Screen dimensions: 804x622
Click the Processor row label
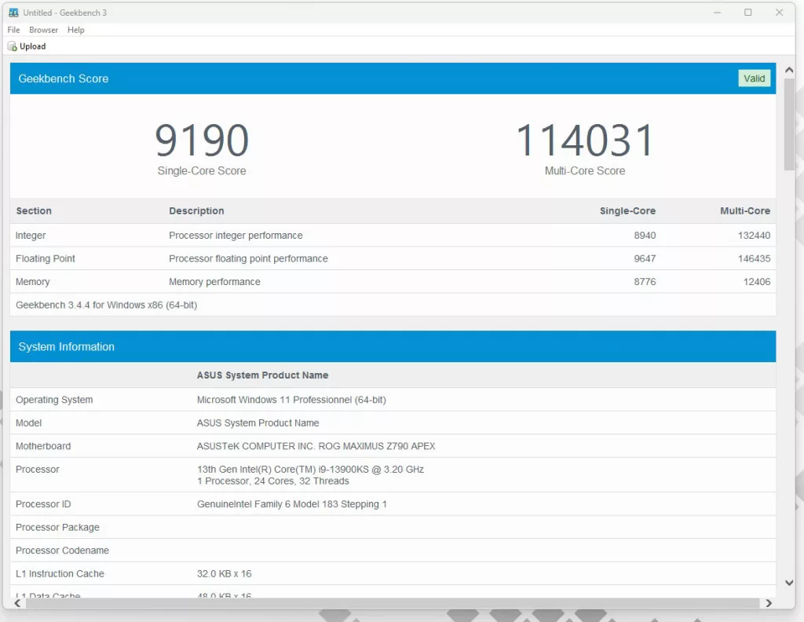point(38,469)
